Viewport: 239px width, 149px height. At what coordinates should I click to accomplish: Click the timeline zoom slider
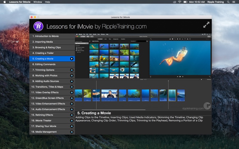tap(201, 80)
